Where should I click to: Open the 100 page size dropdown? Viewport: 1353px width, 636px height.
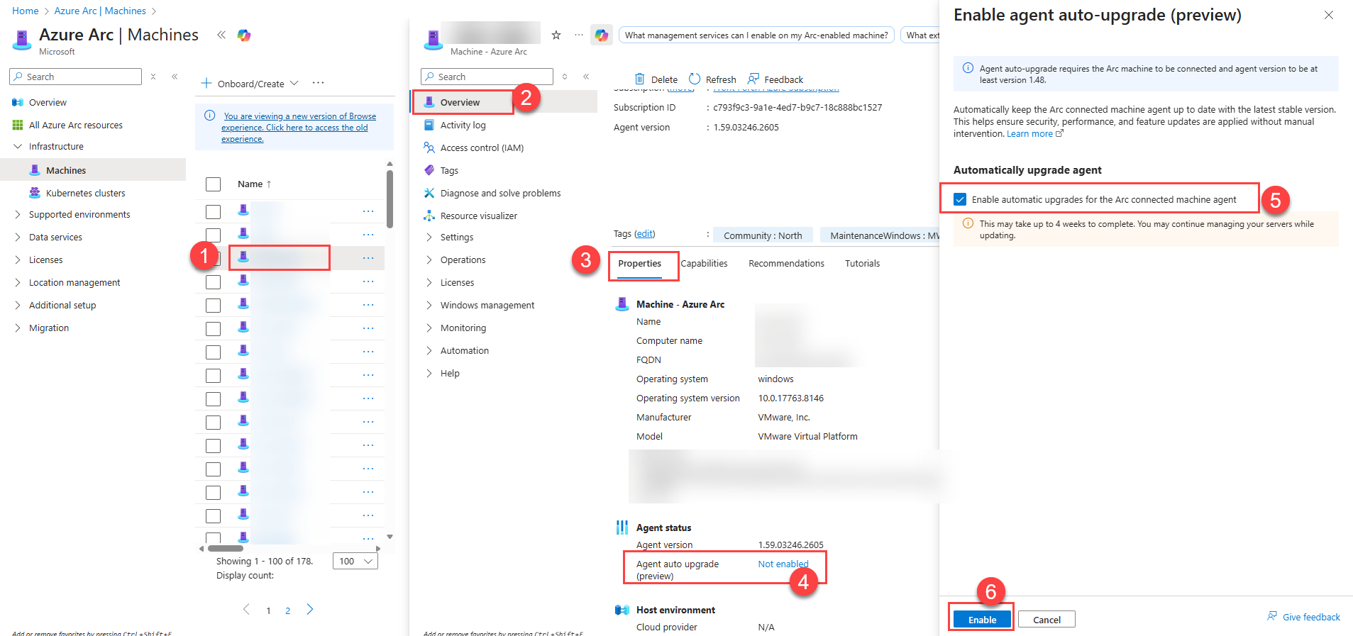[x=355, y=562]
